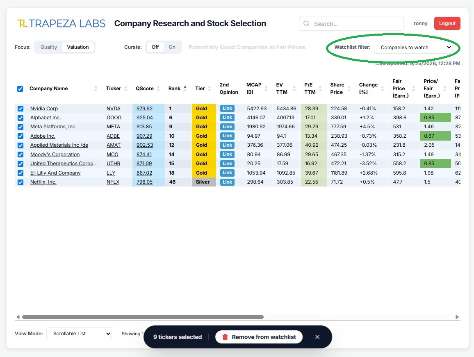Toggle the select-all header checkbox
This screenshot has height=357, width=474.
tap(20, 89)
